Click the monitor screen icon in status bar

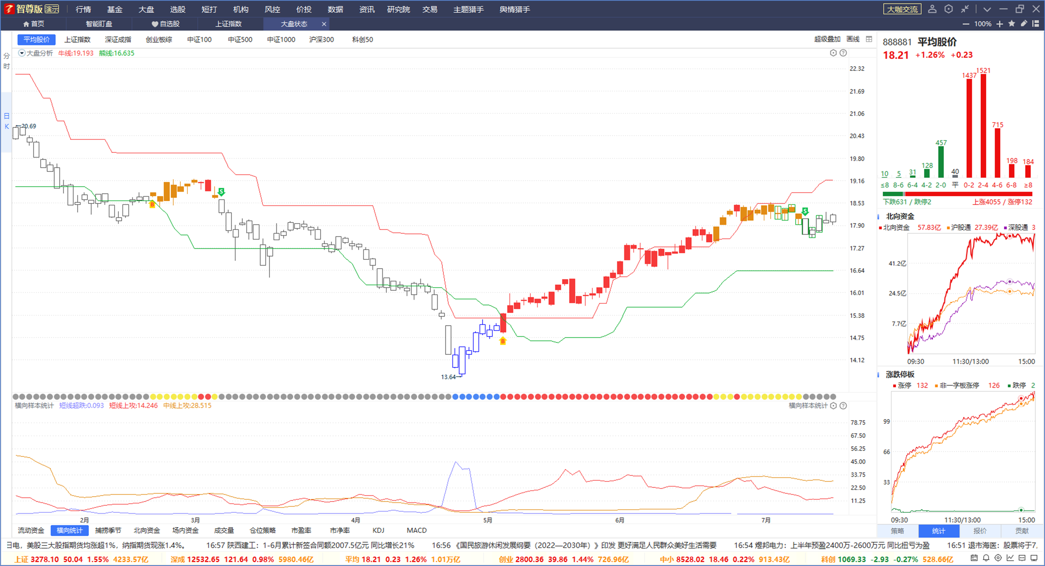point(1034,558)
